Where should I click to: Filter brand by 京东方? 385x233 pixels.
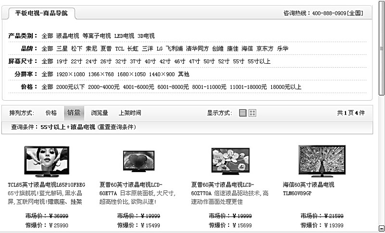pos(265,48)
